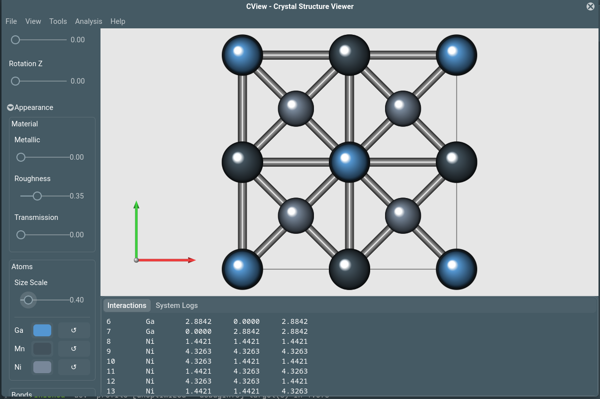Click the Size Scale slider handle
Screen dimensions: 600x399
[x=28, y=300]
